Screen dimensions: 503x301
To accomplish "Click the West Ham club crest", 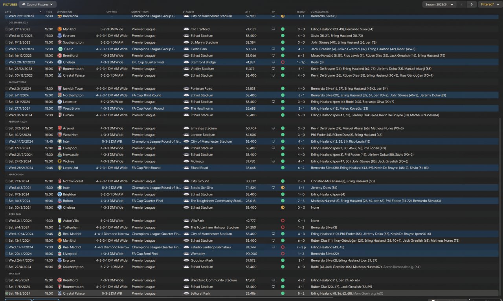I will point(60,135).
